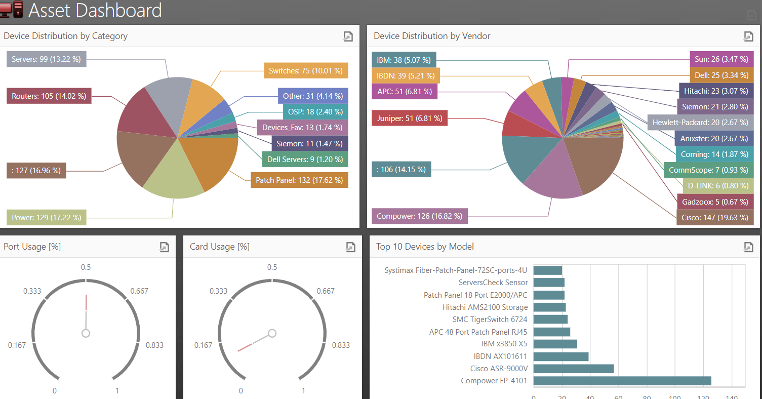762x399 pixels.
Task: Click the IBDN AX101611 bar
Action: click(561, 356)
